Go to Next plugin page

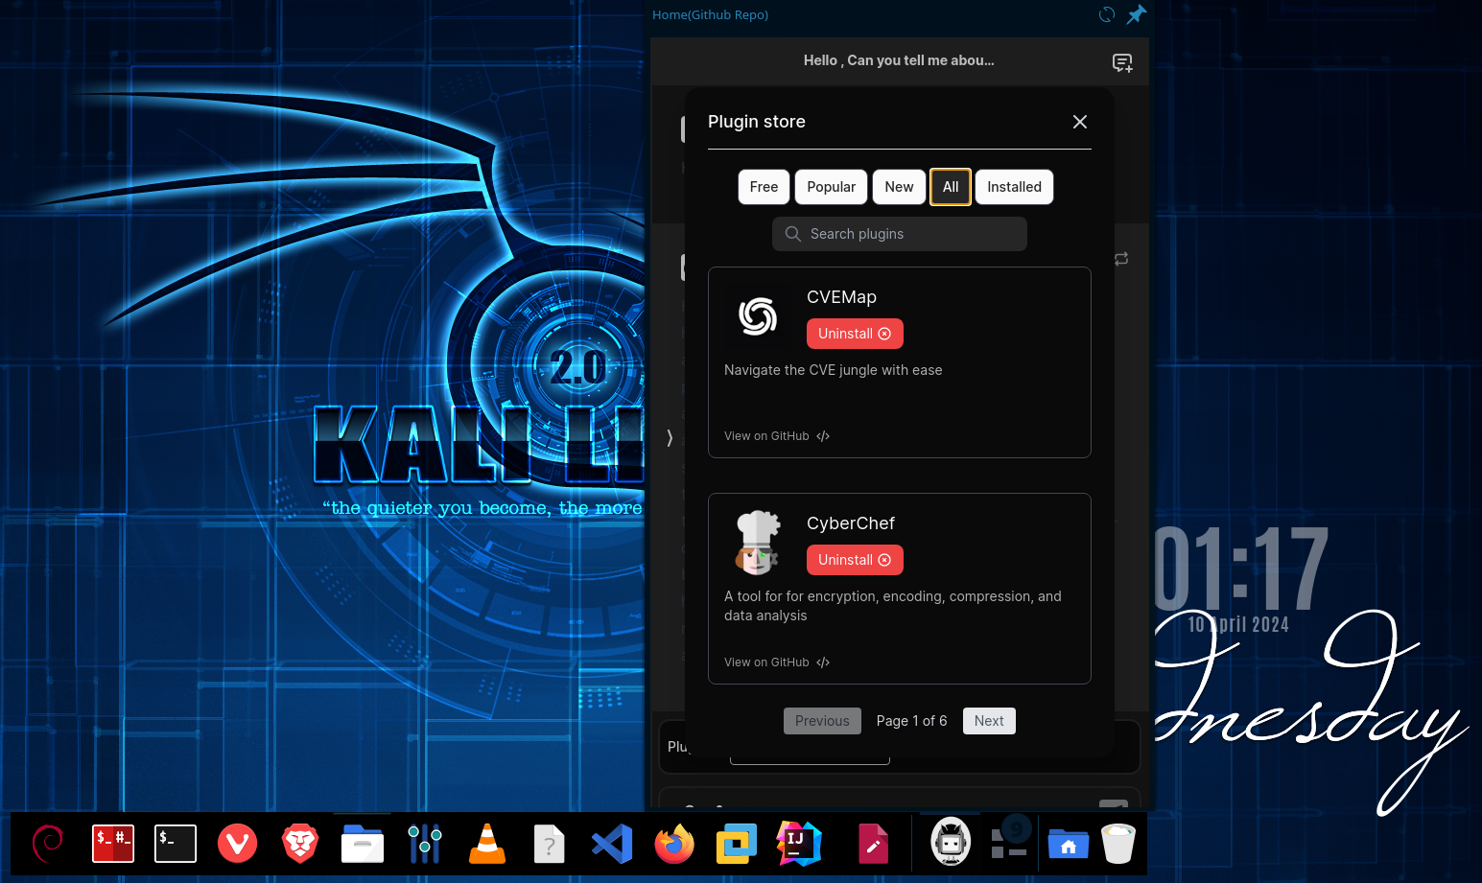pos(989,721)
